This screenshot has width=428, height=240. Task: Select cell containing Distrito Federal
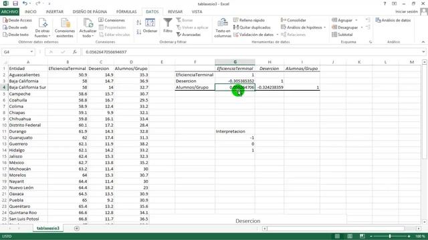coord(27,125)
